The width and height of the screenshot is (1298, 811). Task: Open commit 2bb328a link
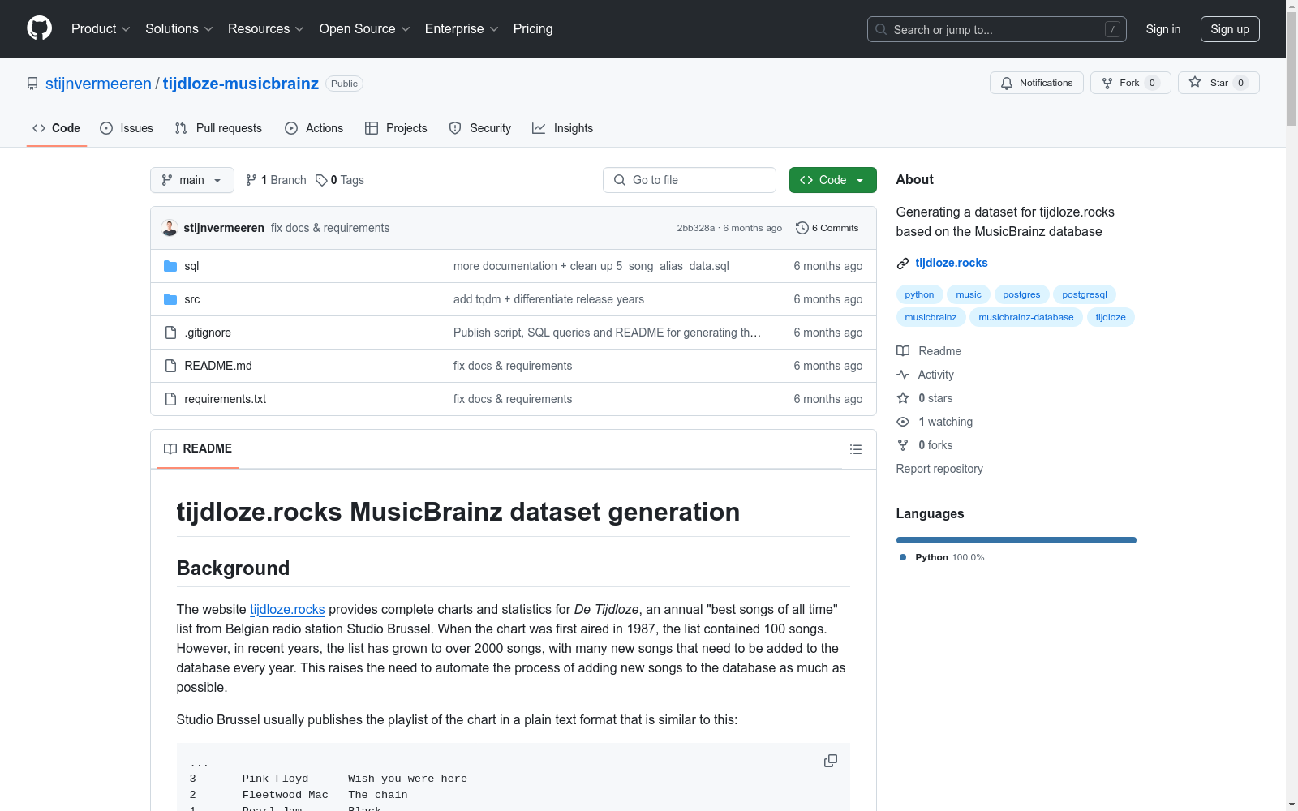696,228
